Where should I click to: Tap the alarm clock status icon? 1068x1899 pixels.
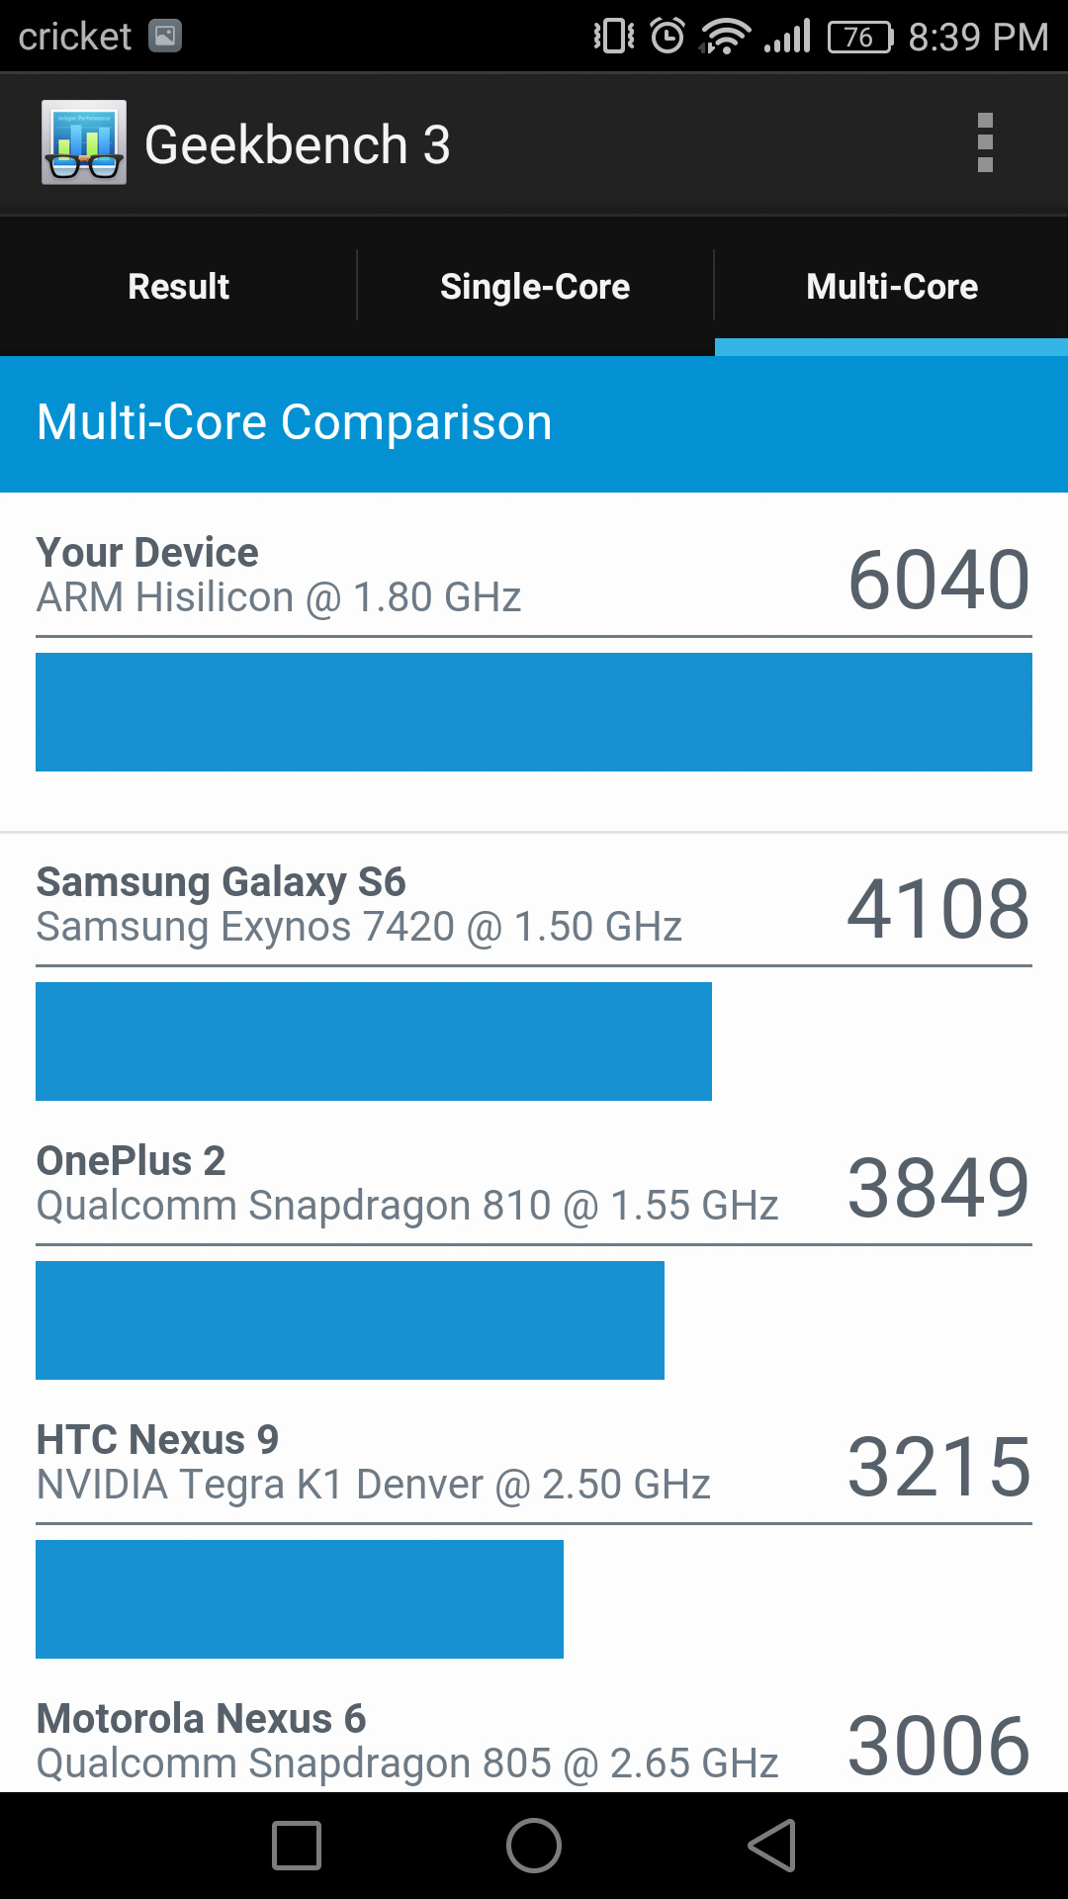[x=667, y=37]
